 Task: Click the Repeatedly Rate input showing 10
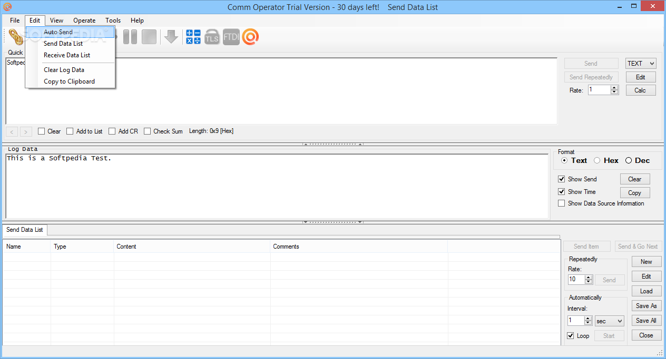tap(576, 280)
